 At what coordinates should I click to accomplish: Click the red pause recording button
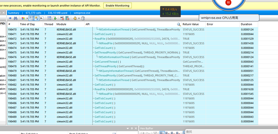point(229,2)
